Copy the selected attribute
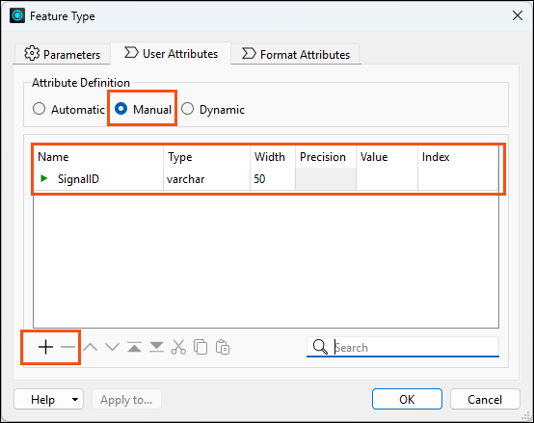Screen dimensions: 534x423 pyautogui.click(x=200, y=347)
